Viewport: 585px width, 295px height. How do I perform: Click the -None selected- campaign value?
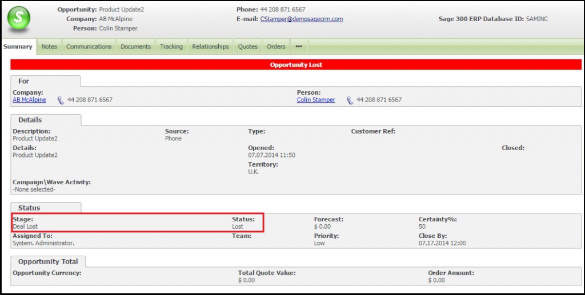(34, 189)
